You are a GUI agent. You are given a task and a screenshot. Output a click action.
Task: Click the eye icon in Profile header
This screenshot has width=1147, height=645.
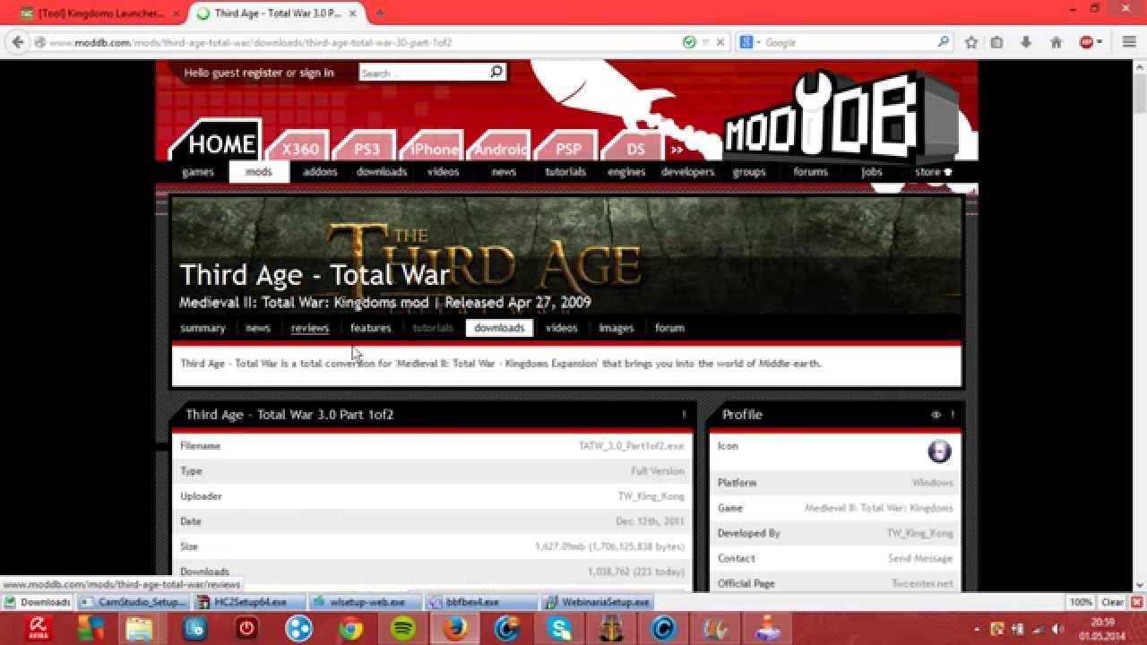tap(936, 415)
